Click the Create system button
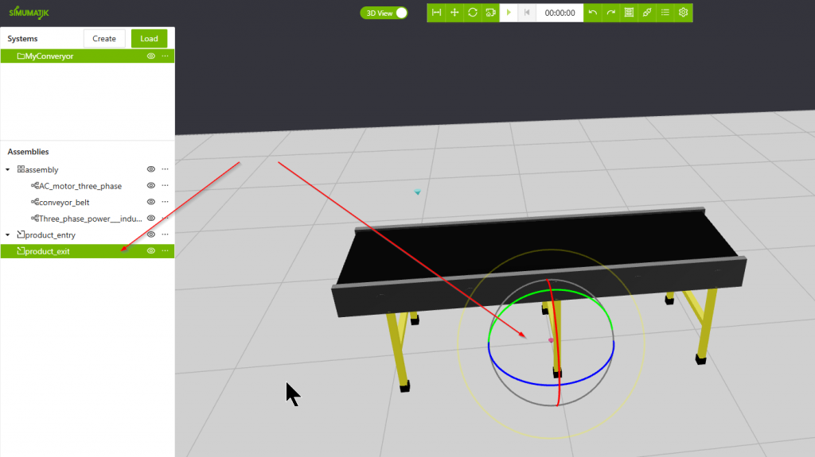 104,38
